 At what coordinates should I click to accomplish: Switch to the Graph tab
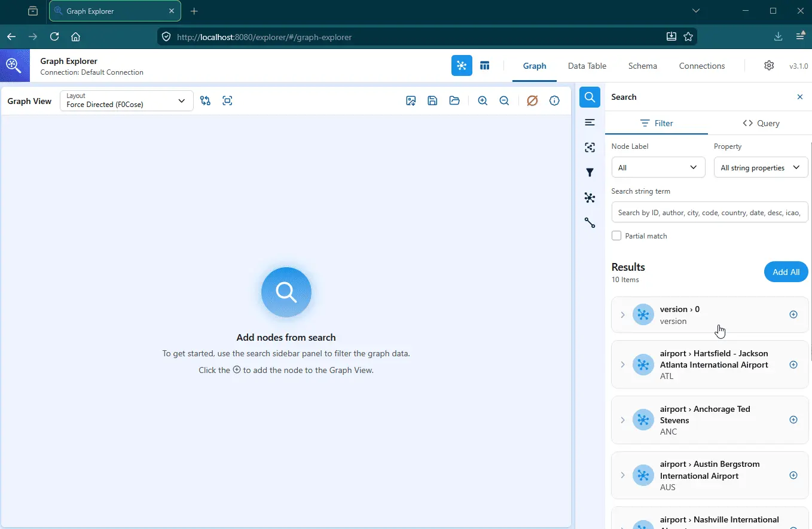[535, 66]
